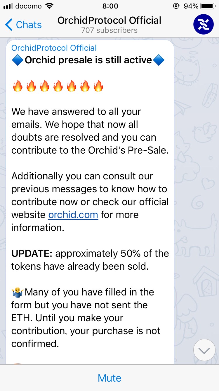Open channel info via OrchidProtocol Official title
219x391 pixels.
pyautogui.click(x=109, y=21)
